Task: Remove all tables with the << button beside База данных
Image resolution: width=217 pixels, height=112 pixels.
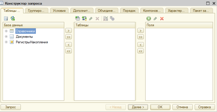Action: [x=69, y=51]
